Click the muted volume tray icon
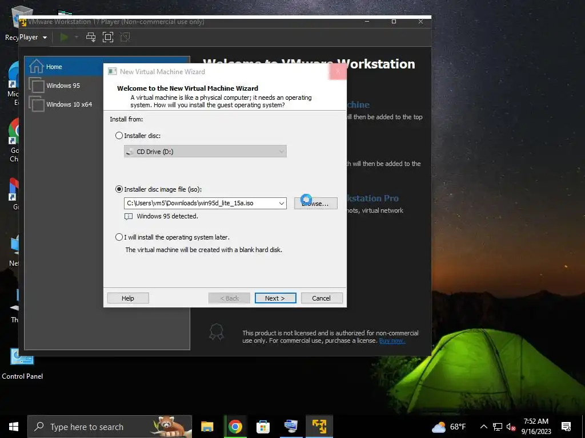Screen dimensions: 585x438 [511, 427]
